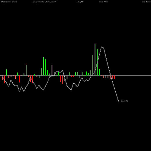Image resolution: width=151 pixels, height=151 pixels.
Task: Click the tallest green bar in the chart
Action: tap(95, 59)
